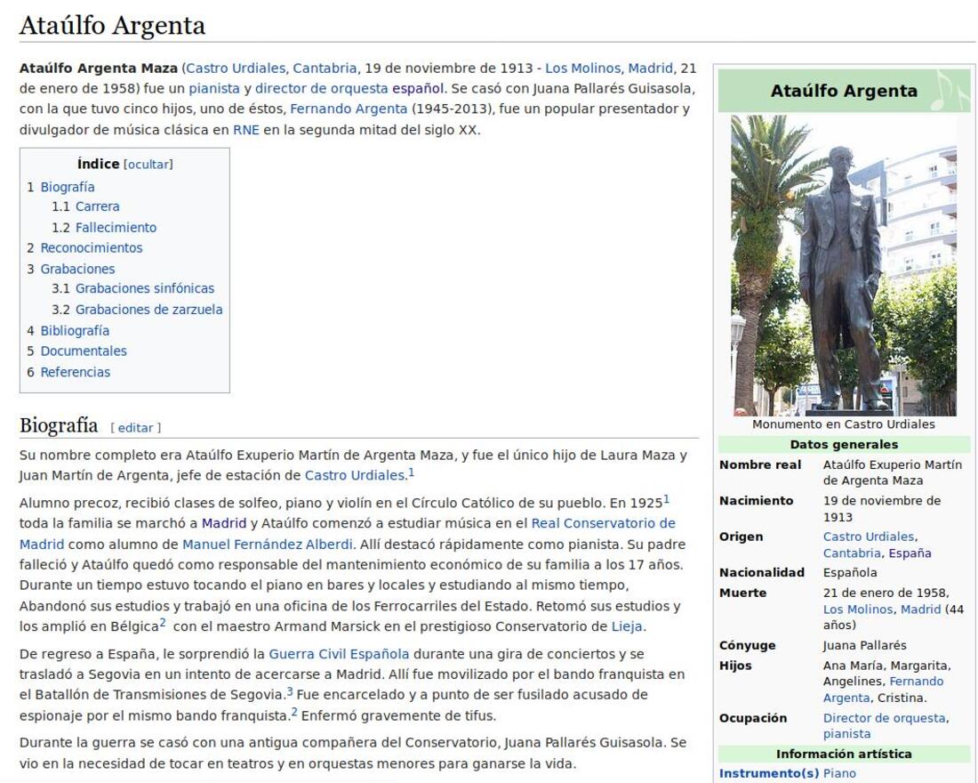Jump to Grabaciones de zarzuela entry

[148, 310]
